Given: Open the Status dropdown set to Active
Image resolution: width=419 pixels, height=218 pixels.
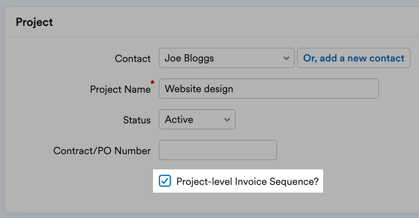Looking at the screenshot, I should click(x=197, y=119).
